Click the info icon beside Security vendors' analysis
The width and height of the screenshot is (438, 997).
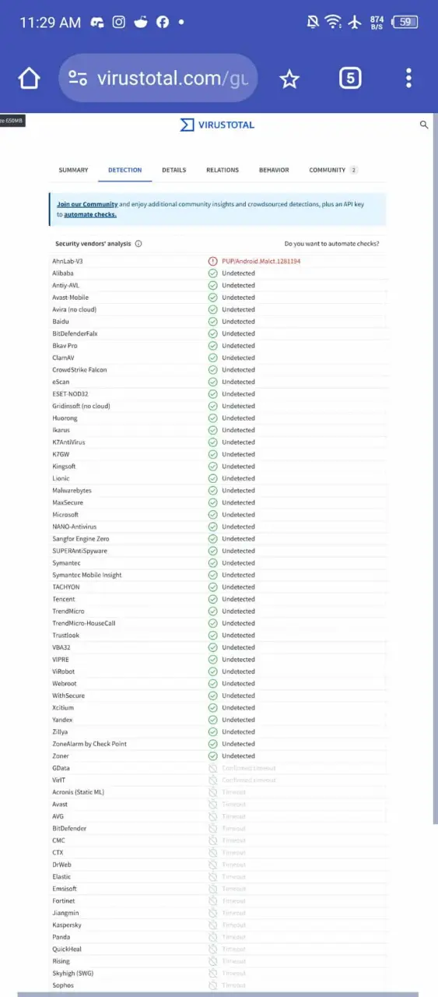pyautogui.click(x=138, y=244)
